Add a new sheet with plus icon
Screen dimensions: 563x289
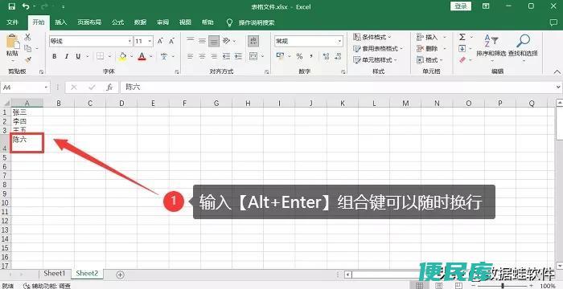click(121, 275)
